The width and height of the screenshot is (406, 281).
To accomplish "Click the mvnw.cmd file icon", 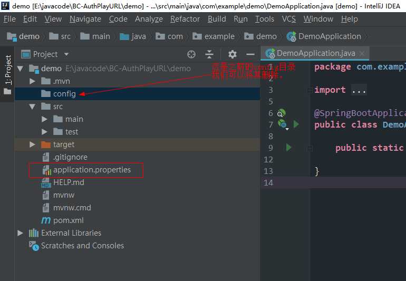I will click(x=46, y=208).
